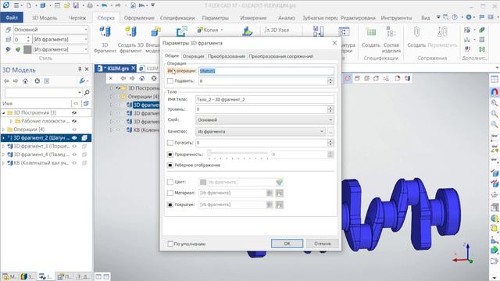Close the Параметры 3D фрагмента dialog
Image resolution: width=500 pixels, height=281 pixels.
334,43
